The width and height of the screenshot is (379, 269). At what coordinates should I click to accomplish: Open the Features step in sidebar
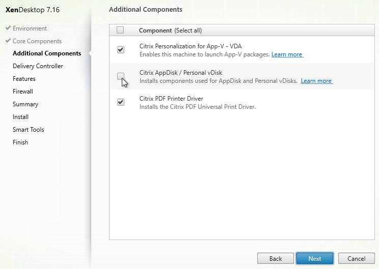point(24,79)
